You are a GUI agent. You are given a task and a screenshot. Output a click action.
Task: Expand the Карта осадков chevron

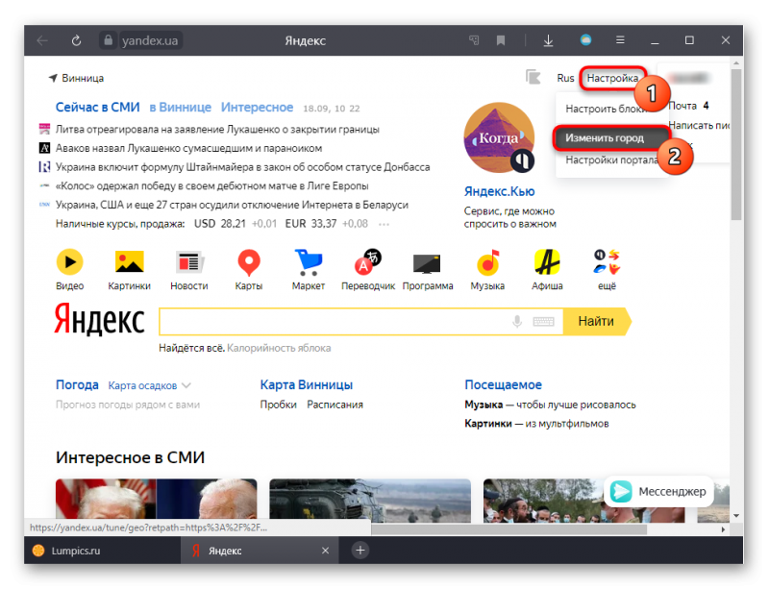186,385
